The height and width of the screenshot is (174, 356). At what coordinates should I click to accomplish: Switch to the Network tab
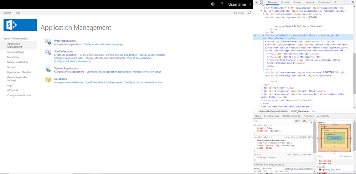click(310, 2)
